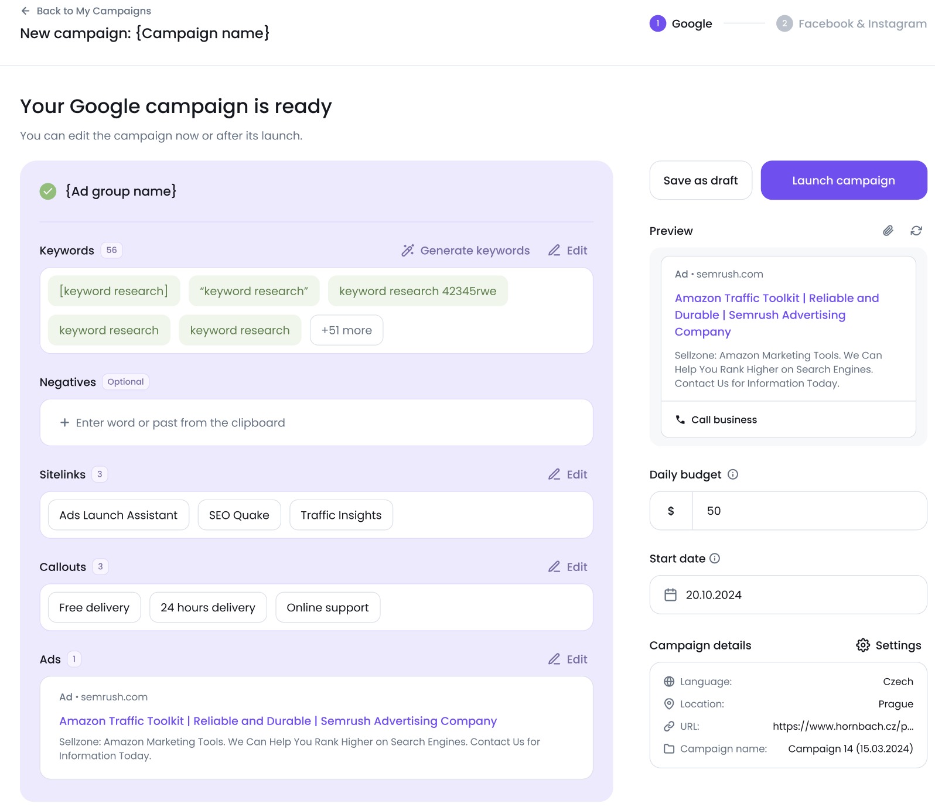The image size is (935, 807).
Task: Expand the +51 more keywords chip
Action: click(x=347, y=330)
